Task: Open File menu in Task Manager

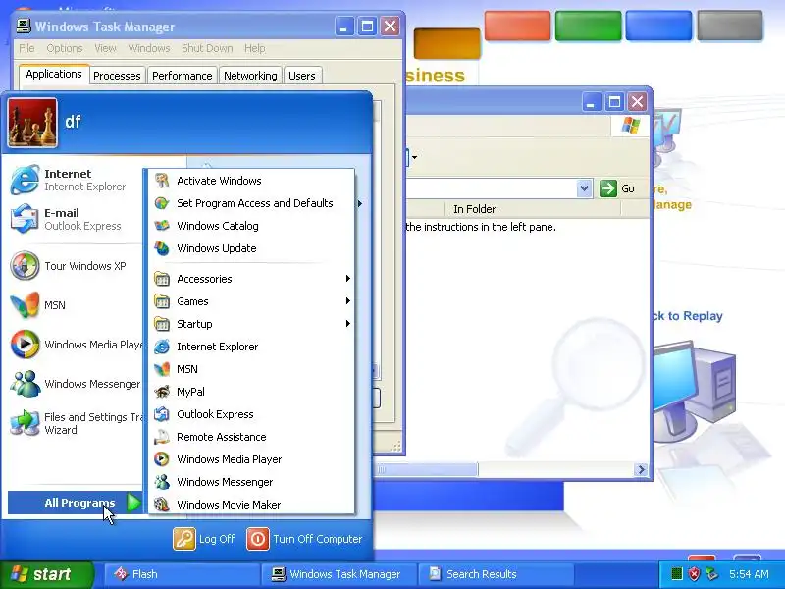Action: point(26,48)
